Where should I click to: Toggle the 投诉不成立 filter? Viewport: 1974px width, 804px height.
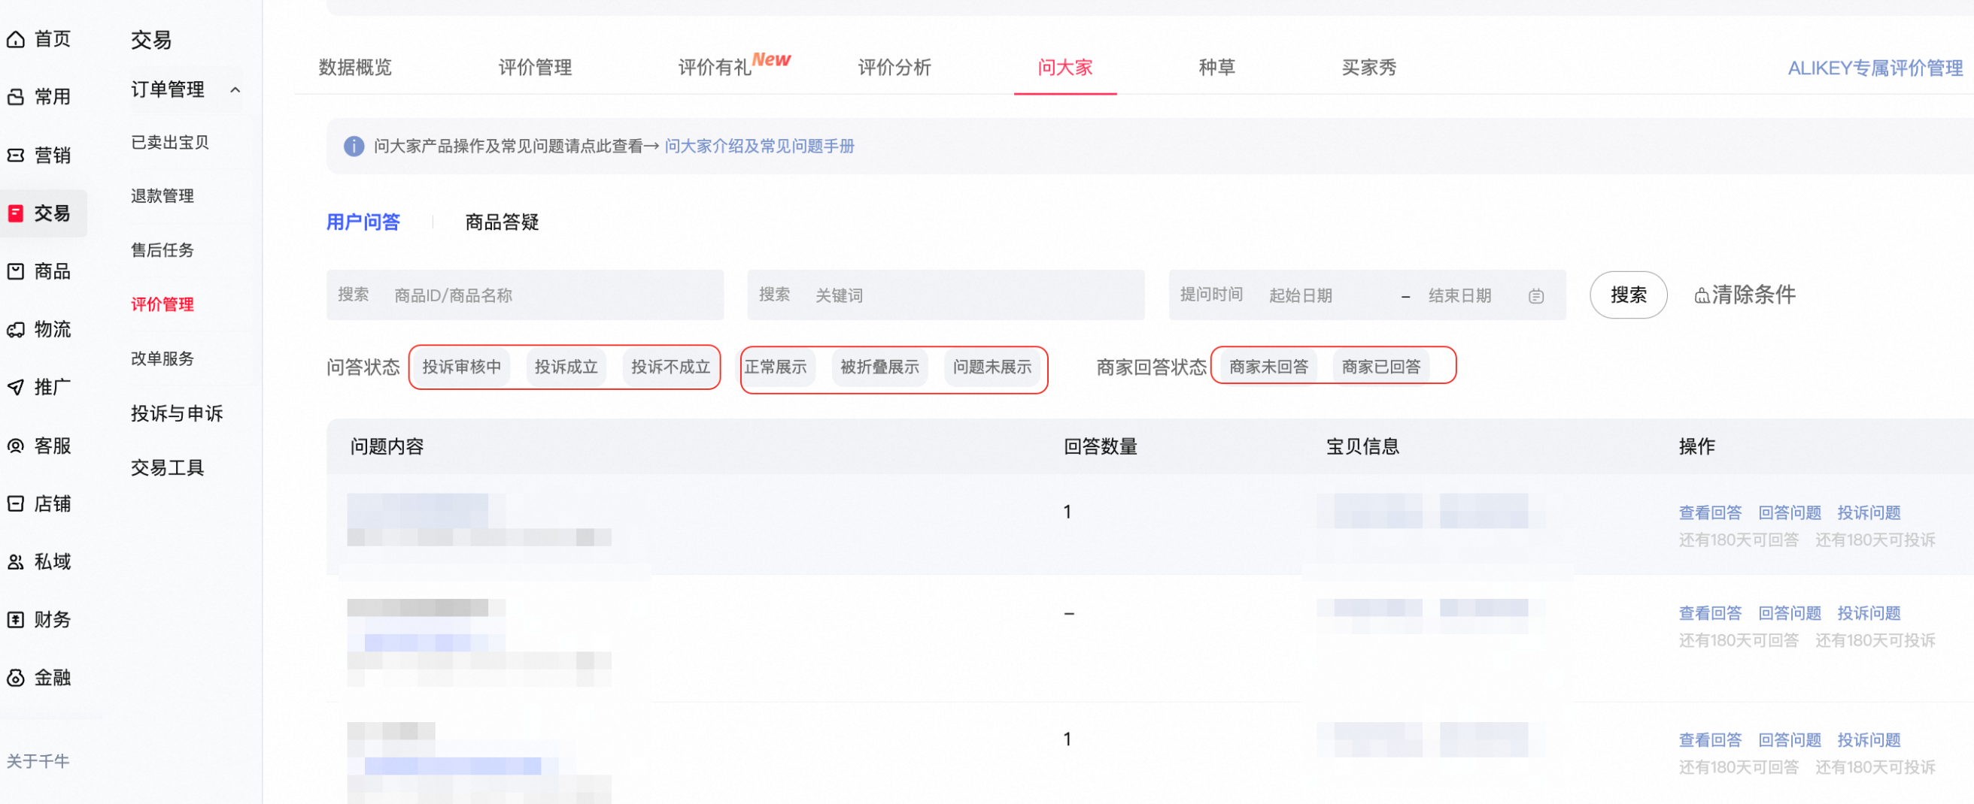[670, 367]
